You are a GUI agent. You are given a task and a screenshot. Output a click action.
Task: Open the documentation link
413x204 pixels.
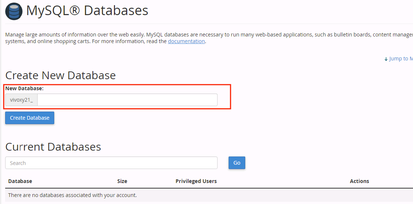186,41
